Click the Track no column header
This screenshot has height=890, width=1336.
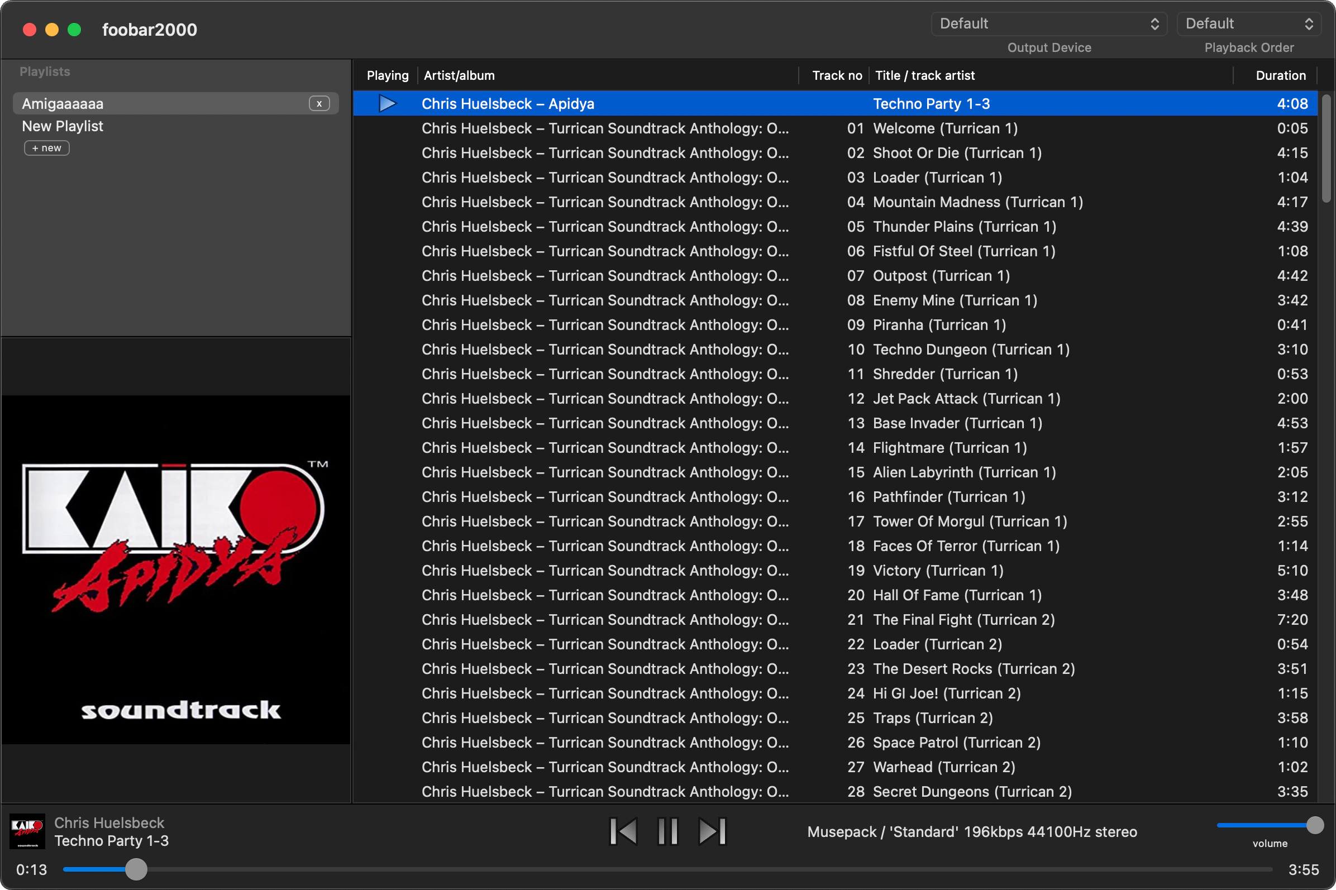(x=836, y=75)
